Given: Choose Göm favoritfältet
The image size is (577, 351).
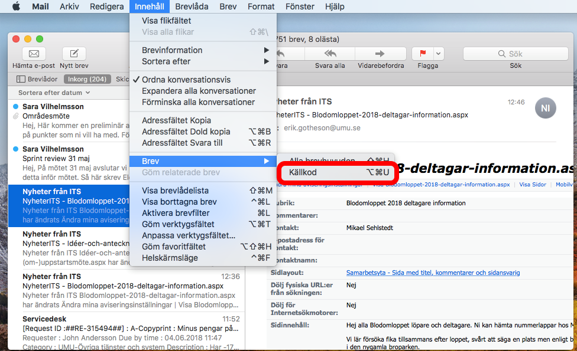Looking at the screenshot, I should pyautogui.click(x=203, y=247).
